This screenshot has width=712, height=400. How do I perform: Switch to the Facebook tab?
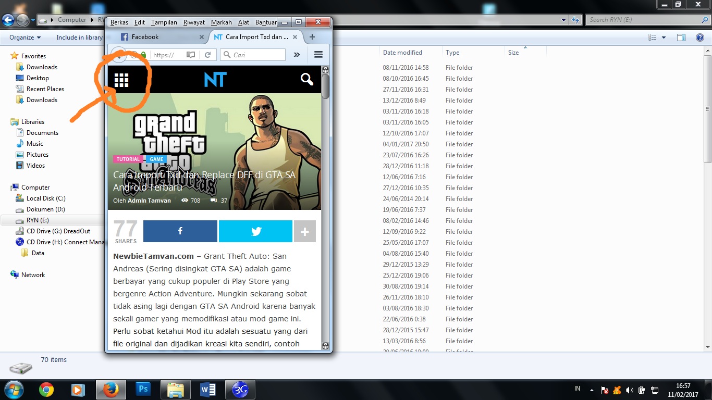pos(162,37)
